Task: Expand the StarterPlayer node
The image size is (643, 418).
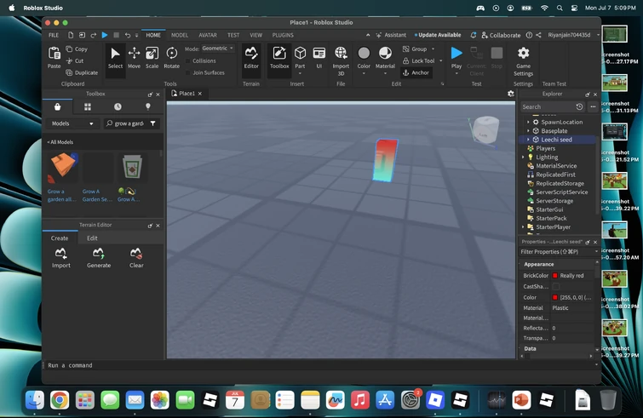Action: pyautogui.click(x=523, y=227)
